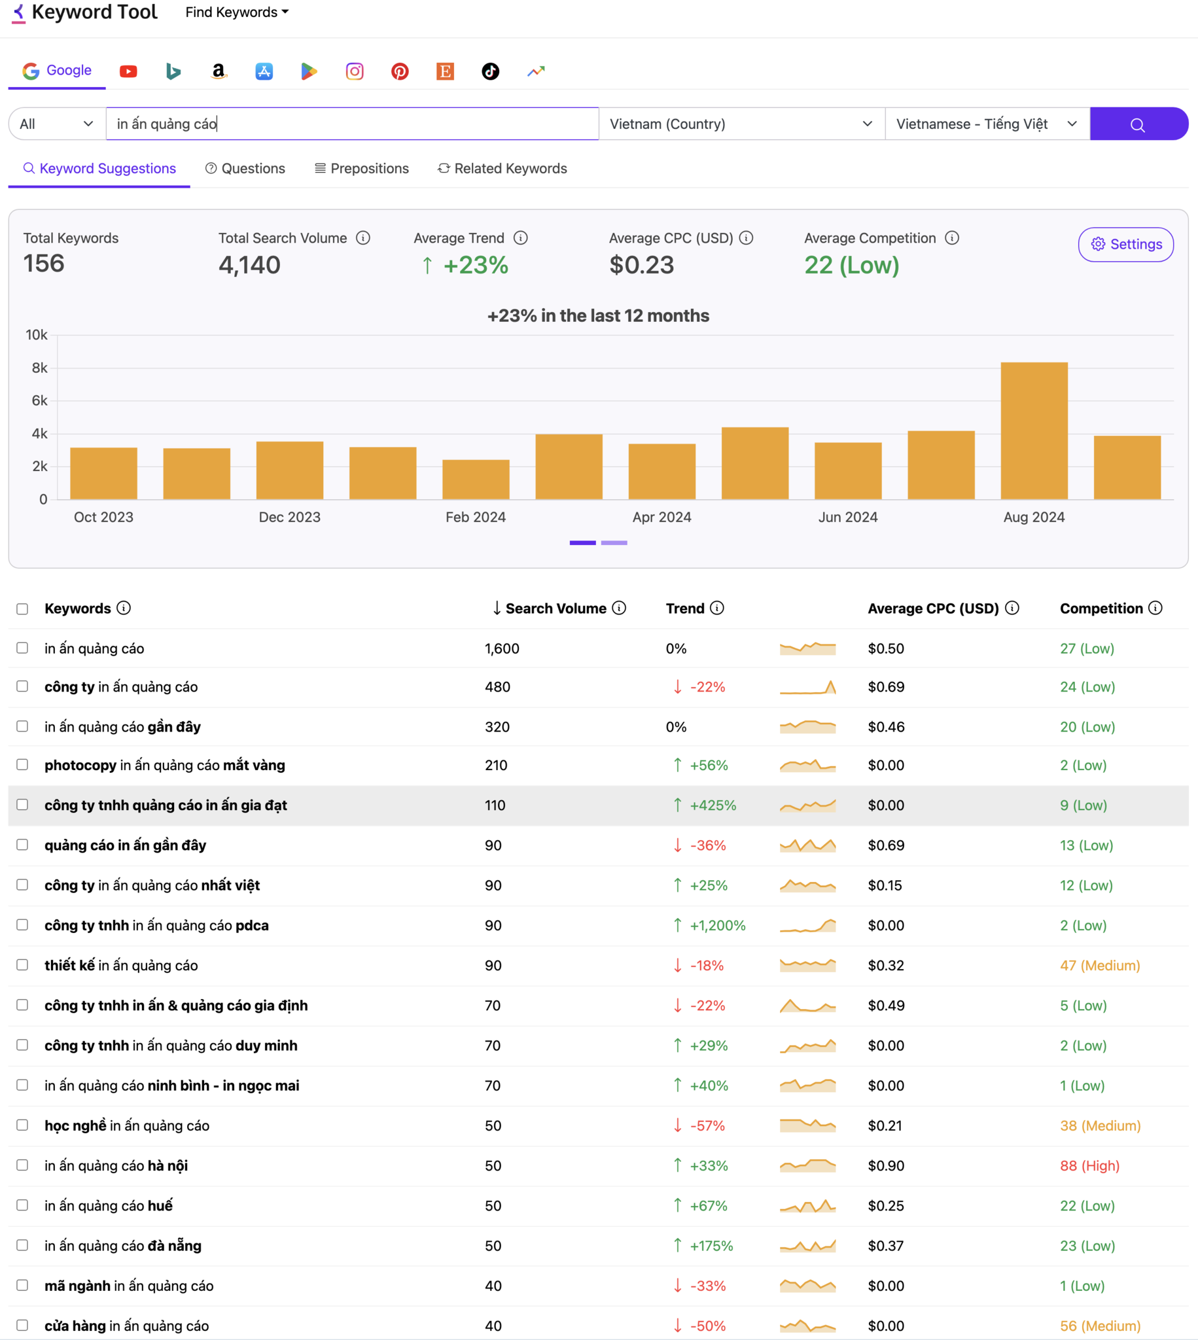The height and width of the screenshot is (1340, 1198).
Task: Sort by Average CPC column header
Action: (933, 608)
